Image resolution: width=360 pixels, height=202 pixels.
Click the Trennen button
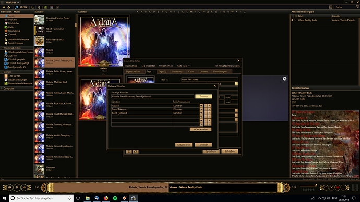pos(203,96)
